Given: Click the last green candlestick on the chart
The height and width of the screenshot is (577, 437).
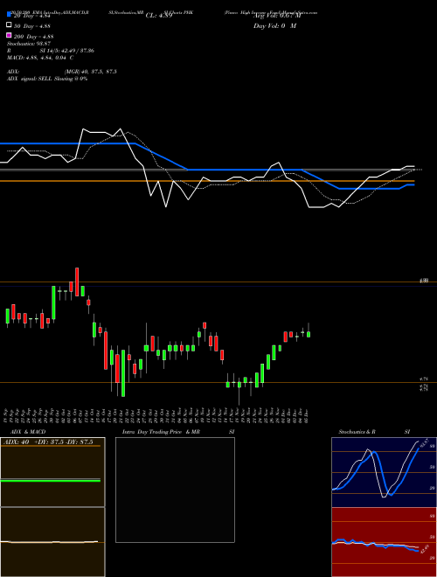Looking at the screenshot, I should pyautogui.click(x=309, y=334).
